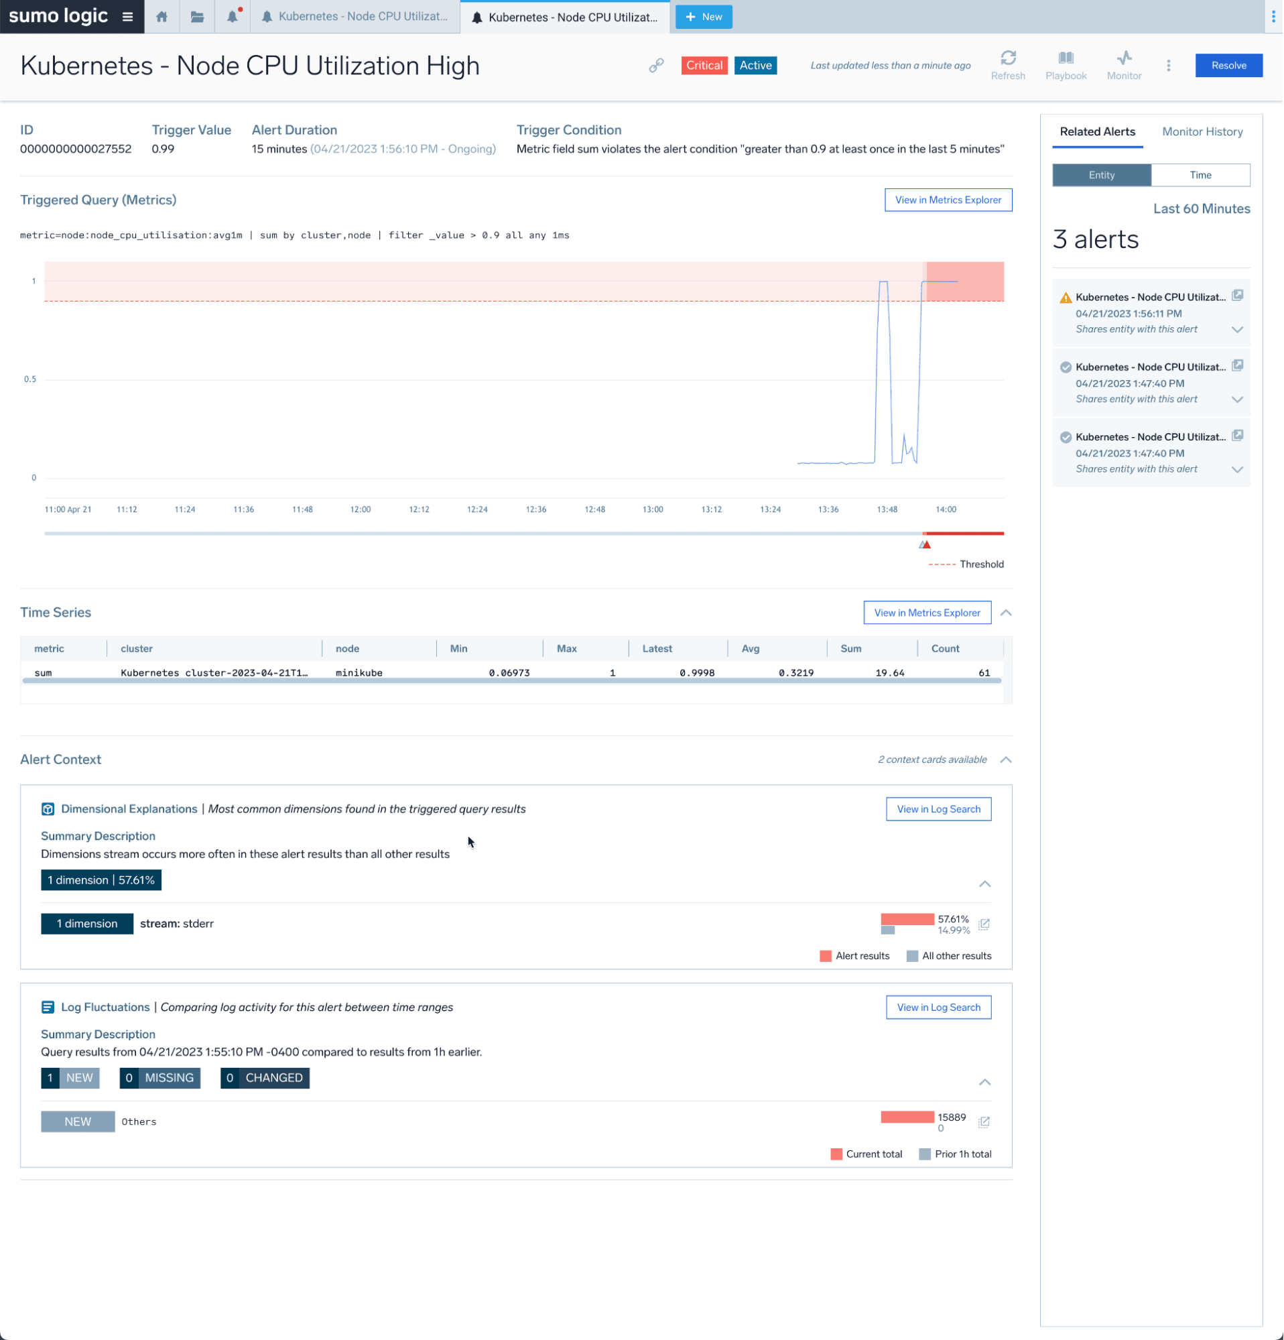Click the Time Series table horizontal scrollbar
Image resolution: width=1284 pixels, height=1340 pixels.
coord(513,681)
